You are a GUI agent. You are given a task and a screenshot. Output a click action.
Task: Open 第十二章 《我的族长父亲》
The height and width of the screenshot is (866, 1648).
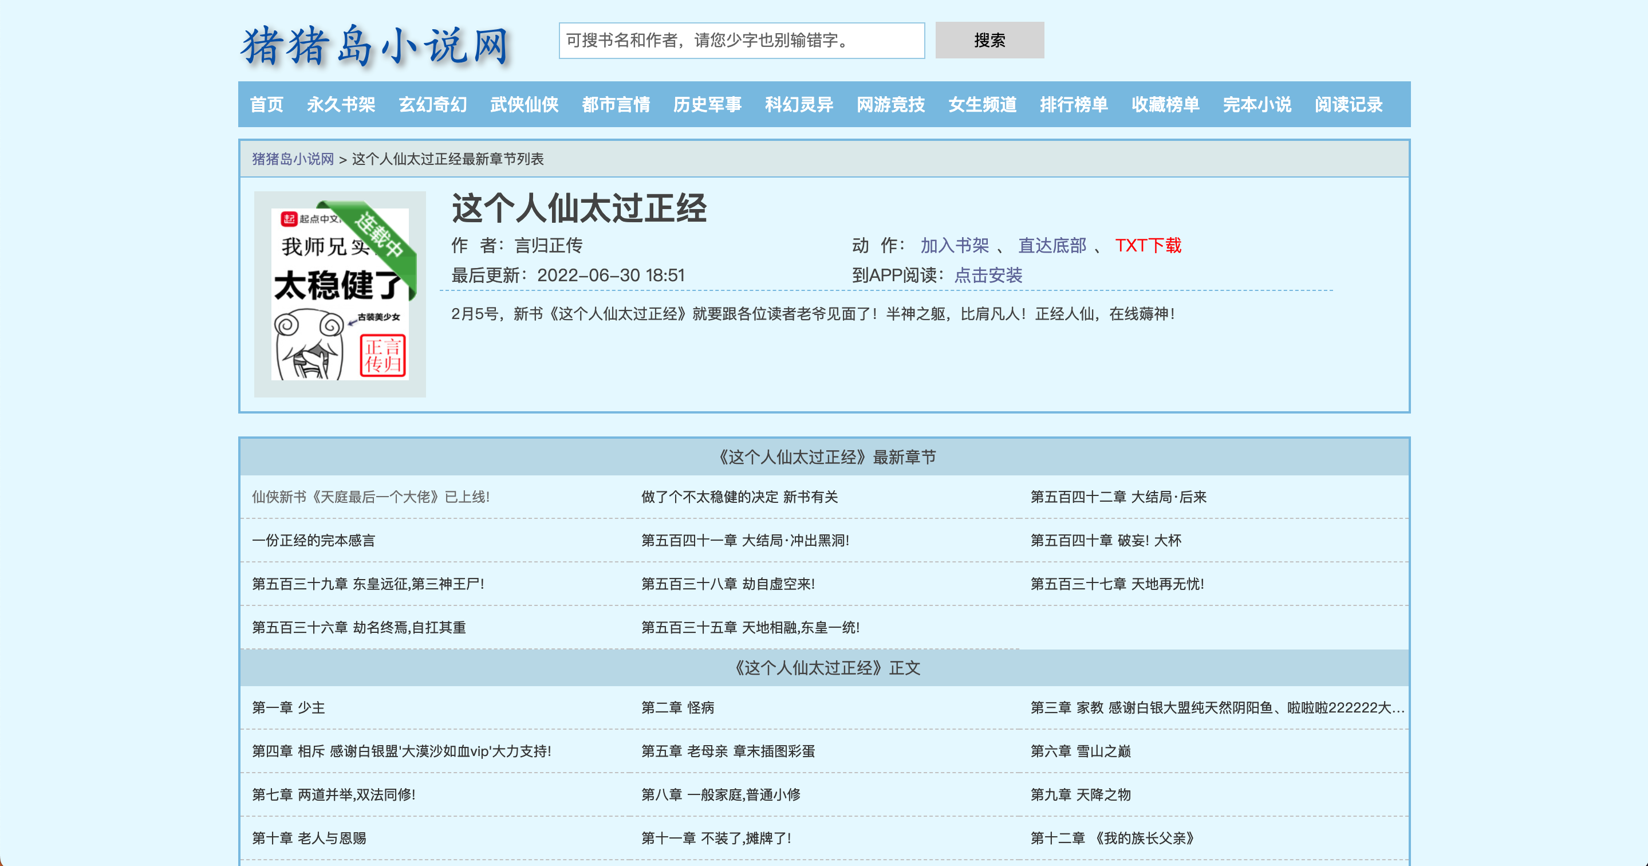pos(1112,838)
